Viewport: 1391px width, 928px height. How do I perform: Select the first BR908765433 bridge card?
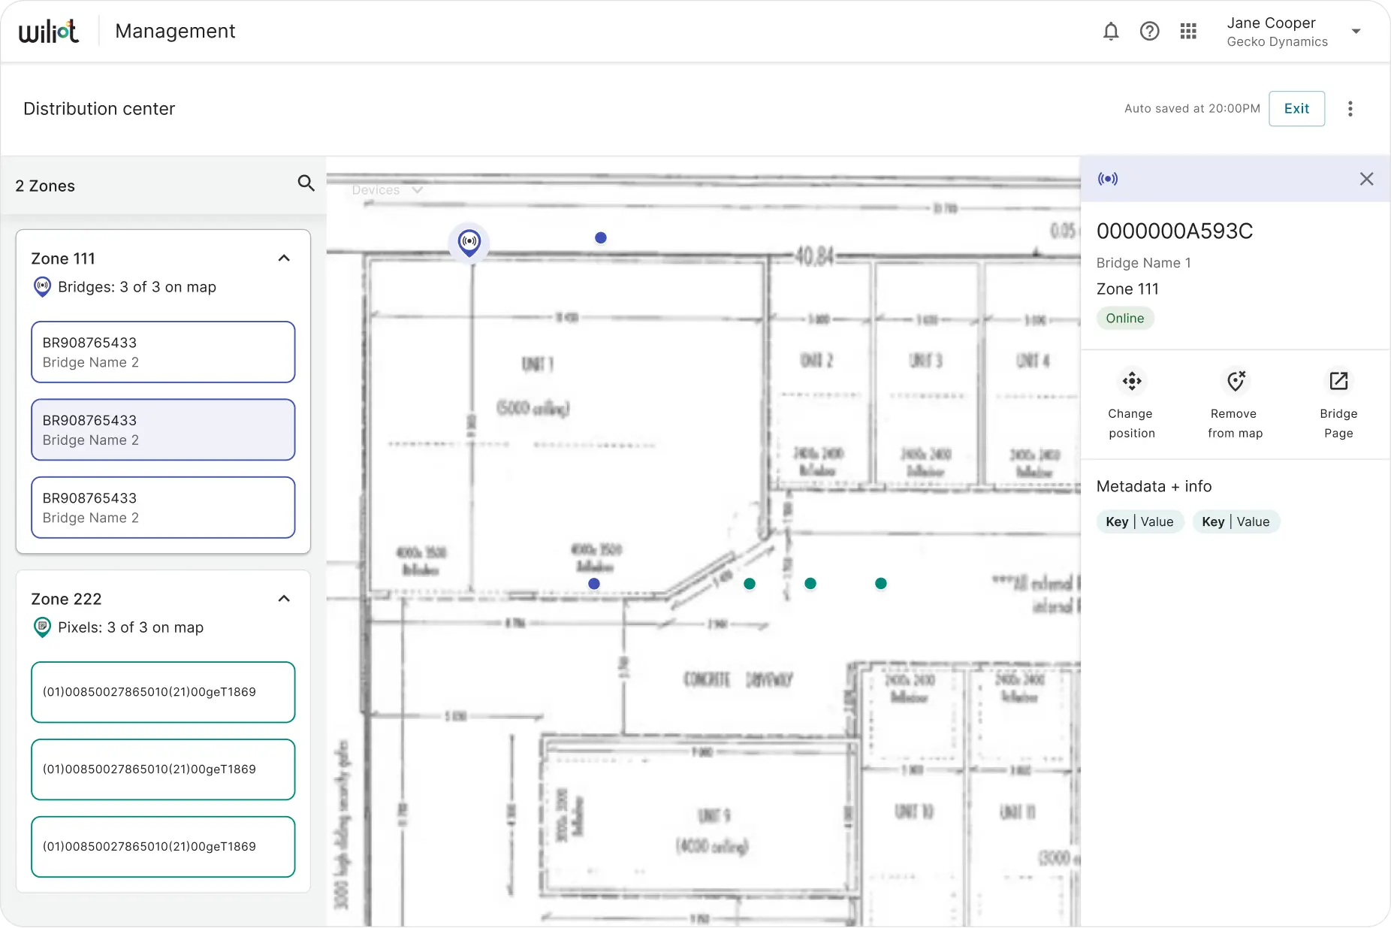163,352
